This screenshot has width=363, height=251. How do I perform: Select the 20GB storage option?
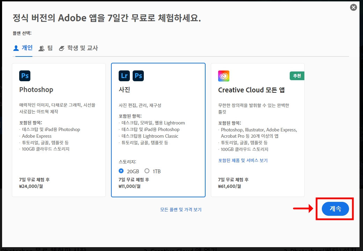point(121,171)
